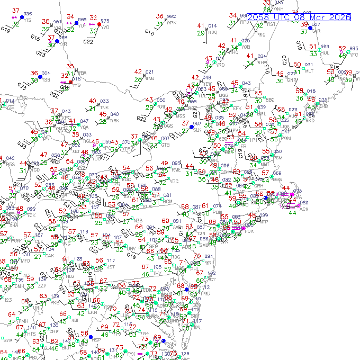360x360 pixels.
Task: Click the red station dot at YYD
Action: [x=99, y=24]
